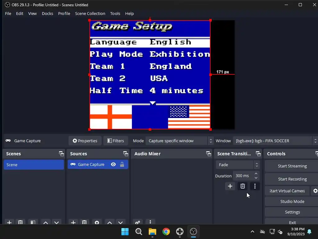Click the Properties button
318x239 pixels.
pos(85,141)
